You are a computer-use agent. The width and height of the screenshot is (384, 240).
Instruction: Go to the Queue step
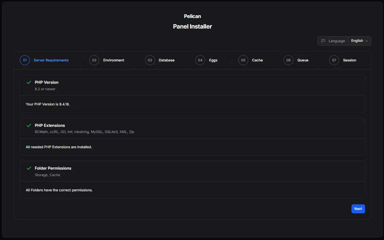tap(303, 60)
